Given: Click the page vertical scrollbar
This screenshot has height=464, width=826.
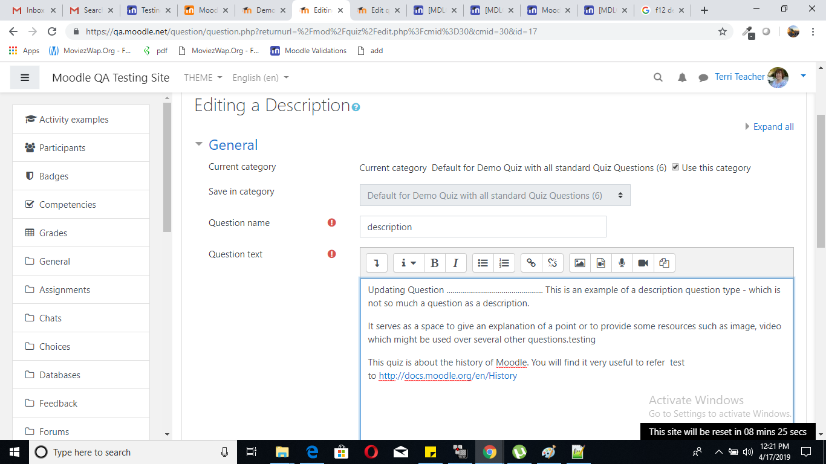Looking at the screenshot, I should pos(821,181).
